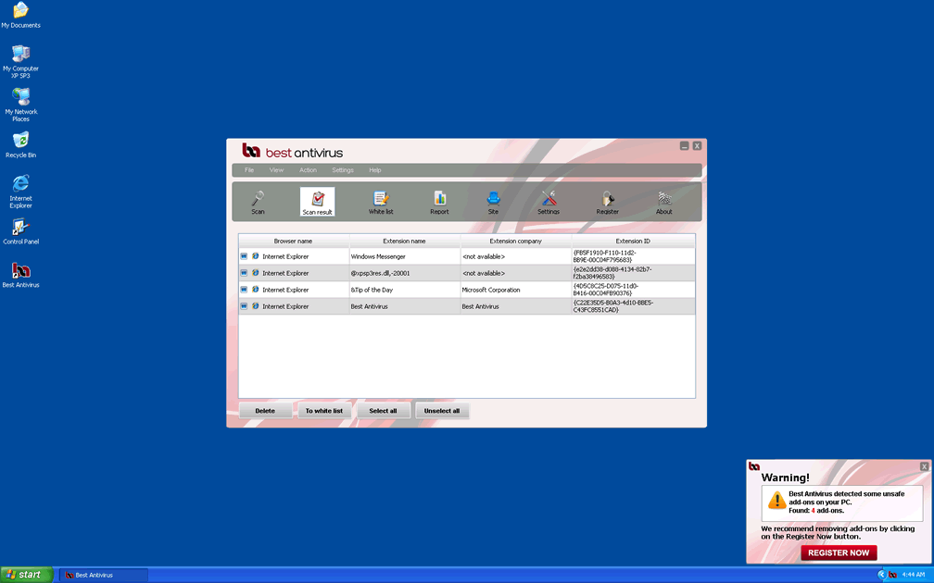Click the Register toolbar icon
The height and width of the screenshot is (583, 934).
[607, 202]
